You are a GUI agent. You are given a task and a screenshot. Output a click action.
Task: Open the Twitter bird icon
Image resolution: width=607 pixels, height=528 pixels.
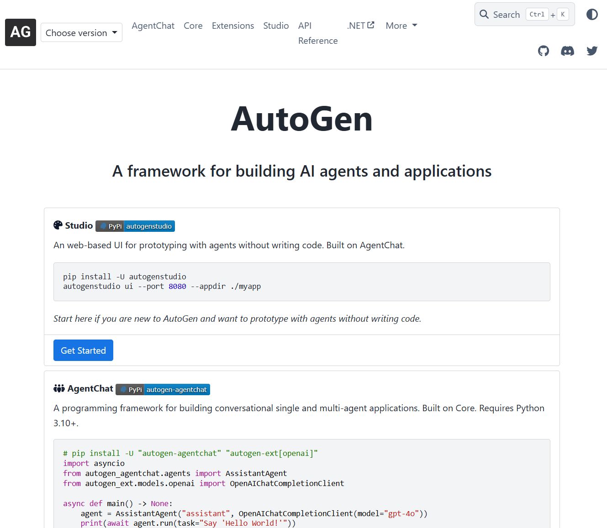tap(592, 51)
